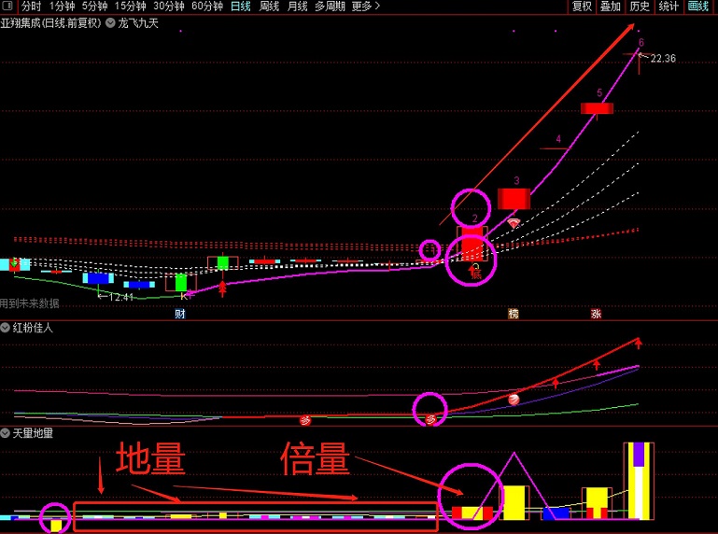Click the red candlestick labeled 5
718x534 pixels.
pyautogui.click(x=597, y=108)
